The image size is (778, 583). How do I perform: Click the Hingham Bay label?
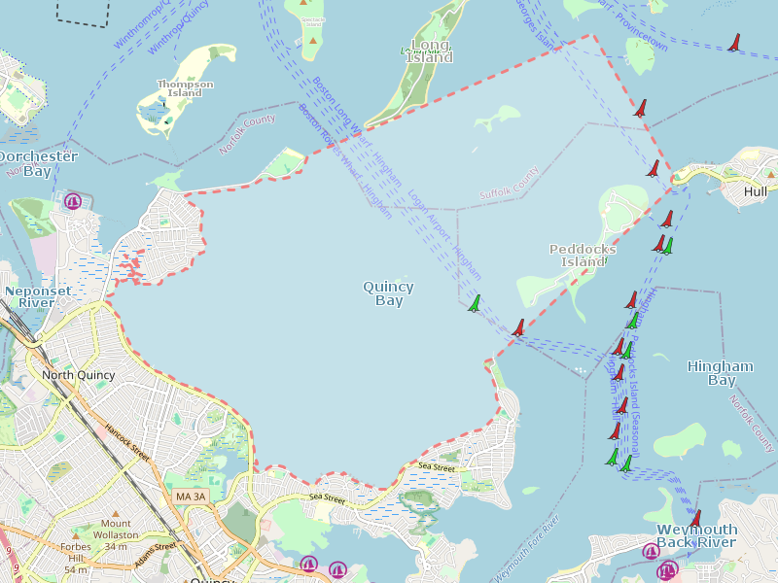[x=720, y=373]
